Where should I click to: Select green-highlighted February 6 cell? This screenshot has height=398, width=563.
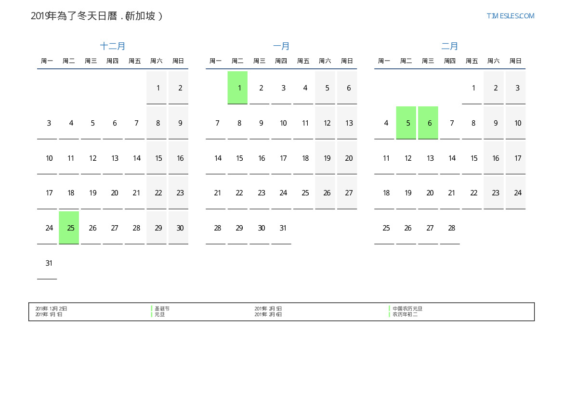(x=428, y=123)
